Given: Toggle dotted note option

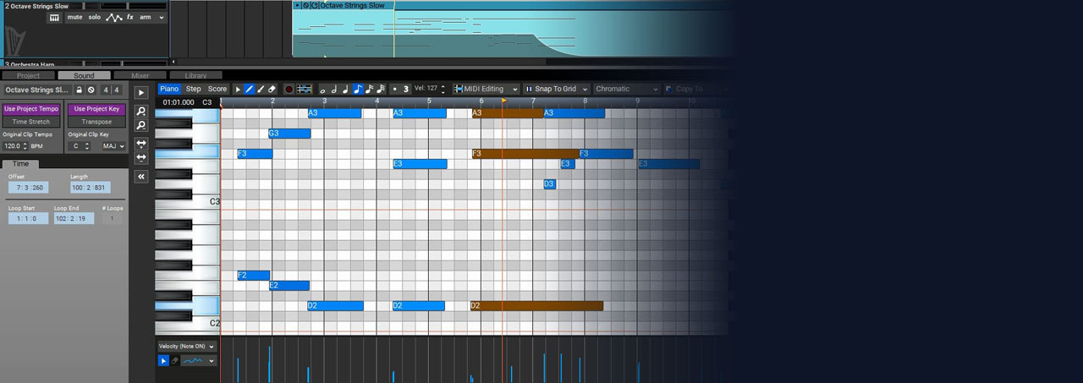Looking at the screenshot, I should point(395,89).
